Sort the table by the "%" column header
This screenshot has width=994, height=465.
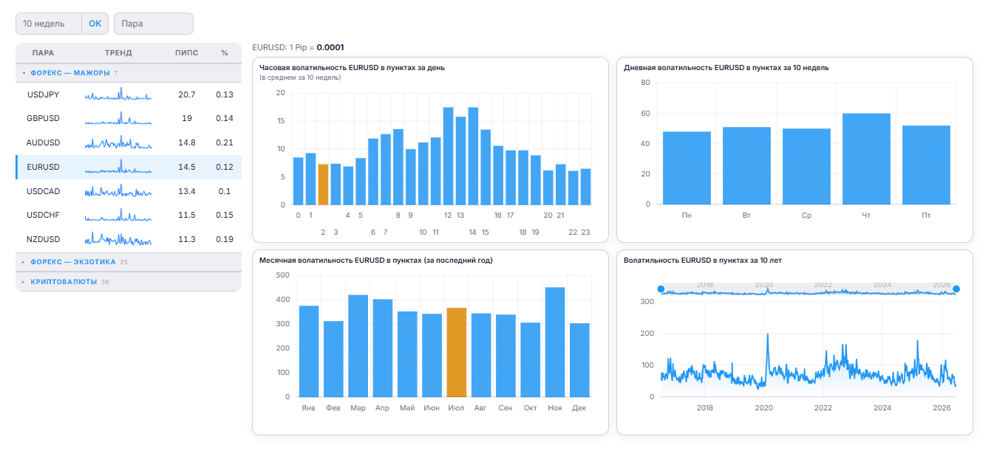click(225, 53)
